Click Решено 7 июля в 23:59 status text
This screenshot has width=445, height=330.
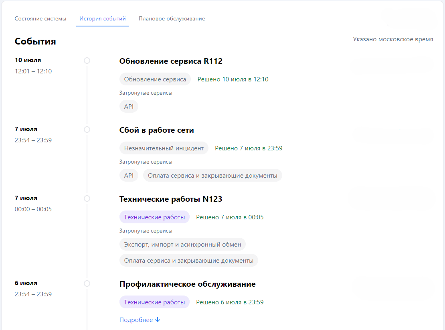pos(249,148)
